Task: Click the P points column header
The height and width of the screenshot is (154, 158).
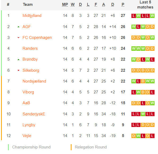Action: click(x=123, y=4)
